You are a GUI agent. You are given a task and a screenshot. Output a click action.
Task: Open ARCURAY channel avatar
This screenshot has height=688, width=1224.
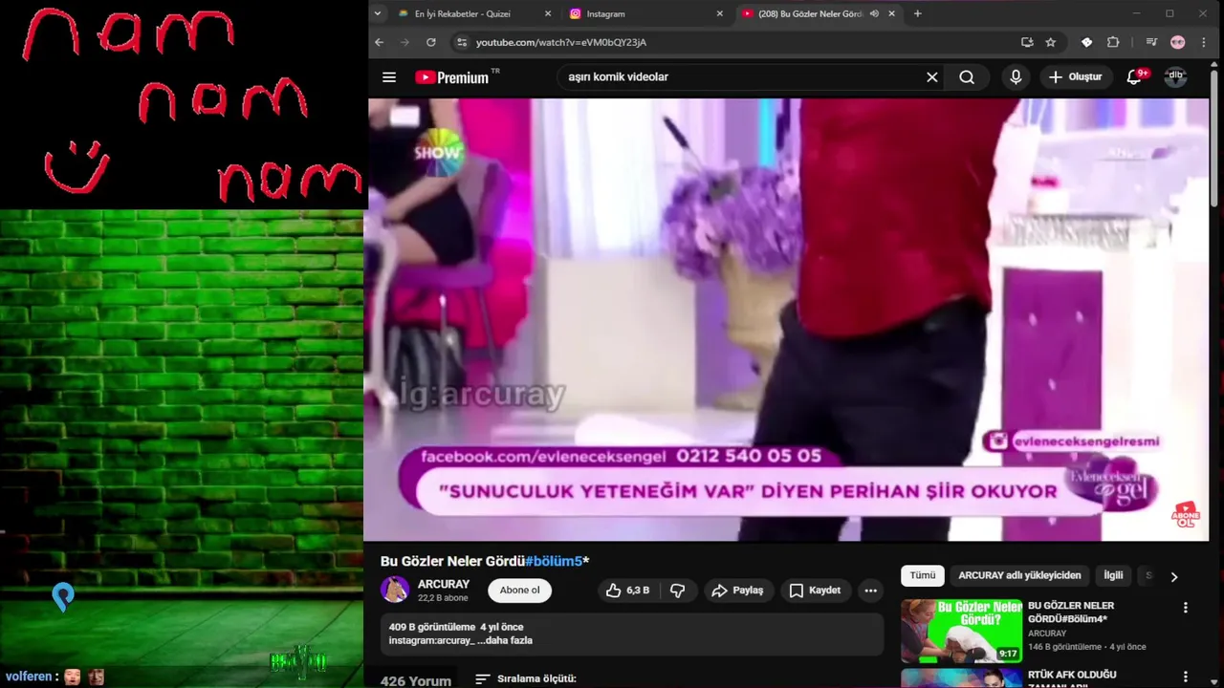[x=395, y=590]
